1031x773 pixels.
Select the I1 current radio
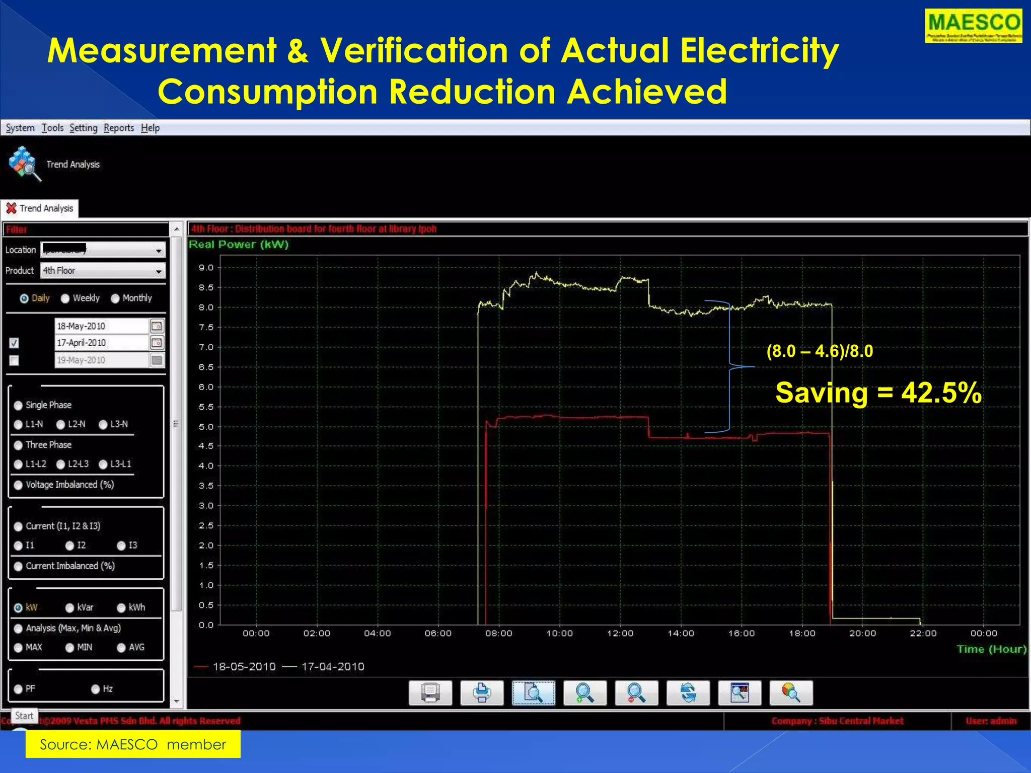[x=18, y=546]
